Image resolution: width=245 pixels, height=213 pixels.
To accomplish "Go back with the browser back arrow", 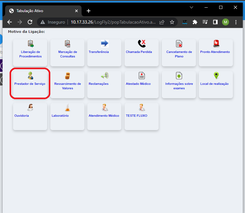I will (10, 22).
